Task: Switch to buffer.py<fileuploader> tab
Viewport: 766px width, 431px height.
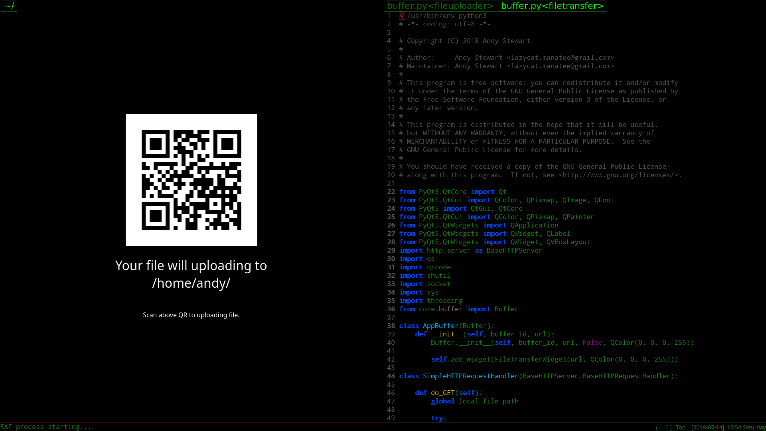Action: click(x=440, y=6)
